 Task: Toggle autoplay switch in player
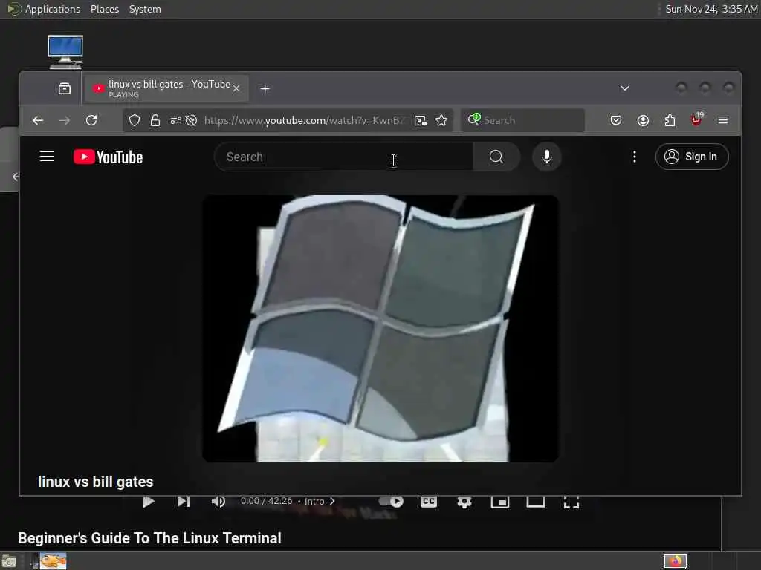391,501
